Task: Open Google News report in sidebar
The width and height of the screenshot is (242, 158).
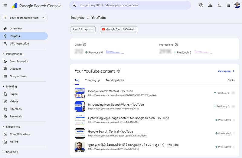Action: coord(24,76)
